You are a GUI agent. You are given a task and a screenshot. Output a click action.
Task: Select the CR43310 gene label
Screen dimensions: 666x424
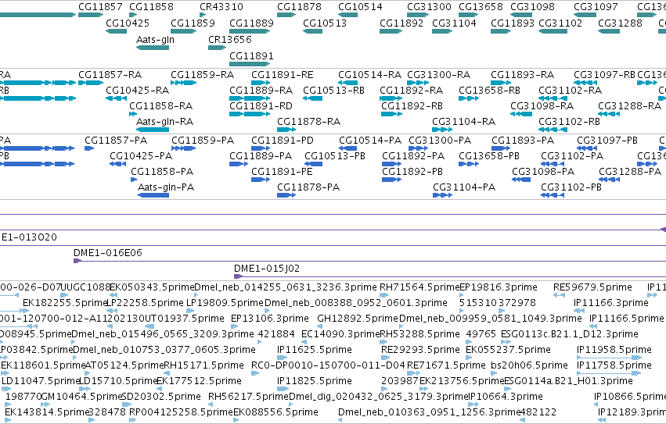[221, 7]
